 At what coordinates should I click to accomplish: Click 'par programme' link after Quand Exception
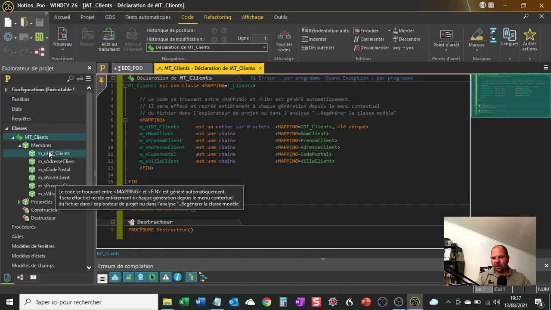395,78
